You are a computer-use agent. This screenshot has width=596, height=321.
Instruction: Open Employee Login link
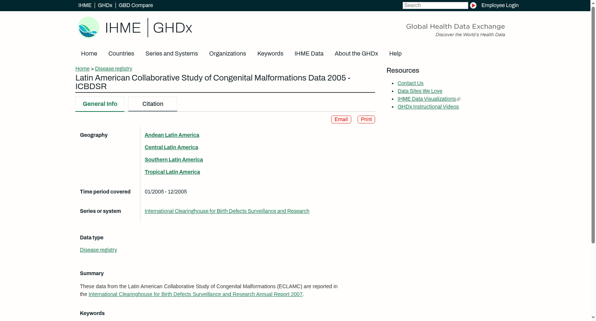pyautogui.click(x=500, y=5)
